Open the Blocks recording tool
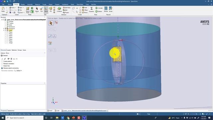 click(106, 9)
